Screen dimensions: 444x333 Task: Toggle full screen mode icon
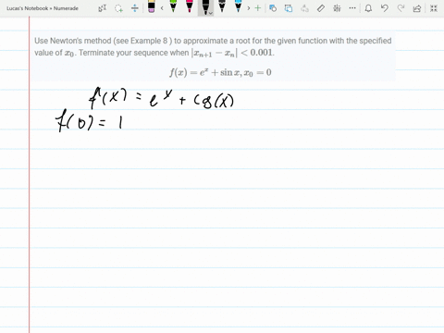[x=434, y=8]
